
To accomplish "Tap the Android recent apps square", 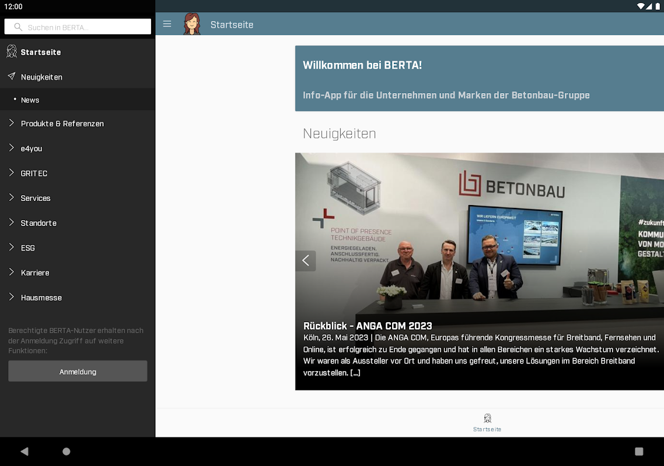I will coord(639,451).
